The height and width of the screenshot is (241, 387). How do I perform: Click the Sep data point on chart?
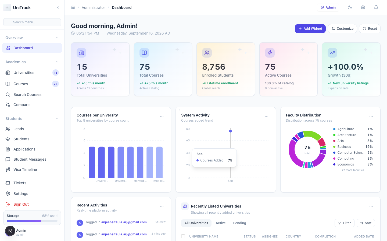[230, 131]
